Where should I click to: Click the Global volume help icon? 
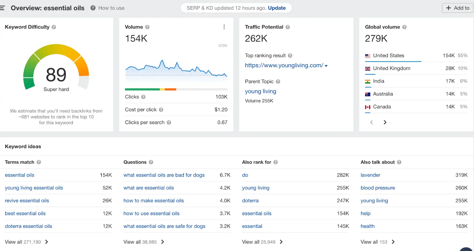pos(404,27)
